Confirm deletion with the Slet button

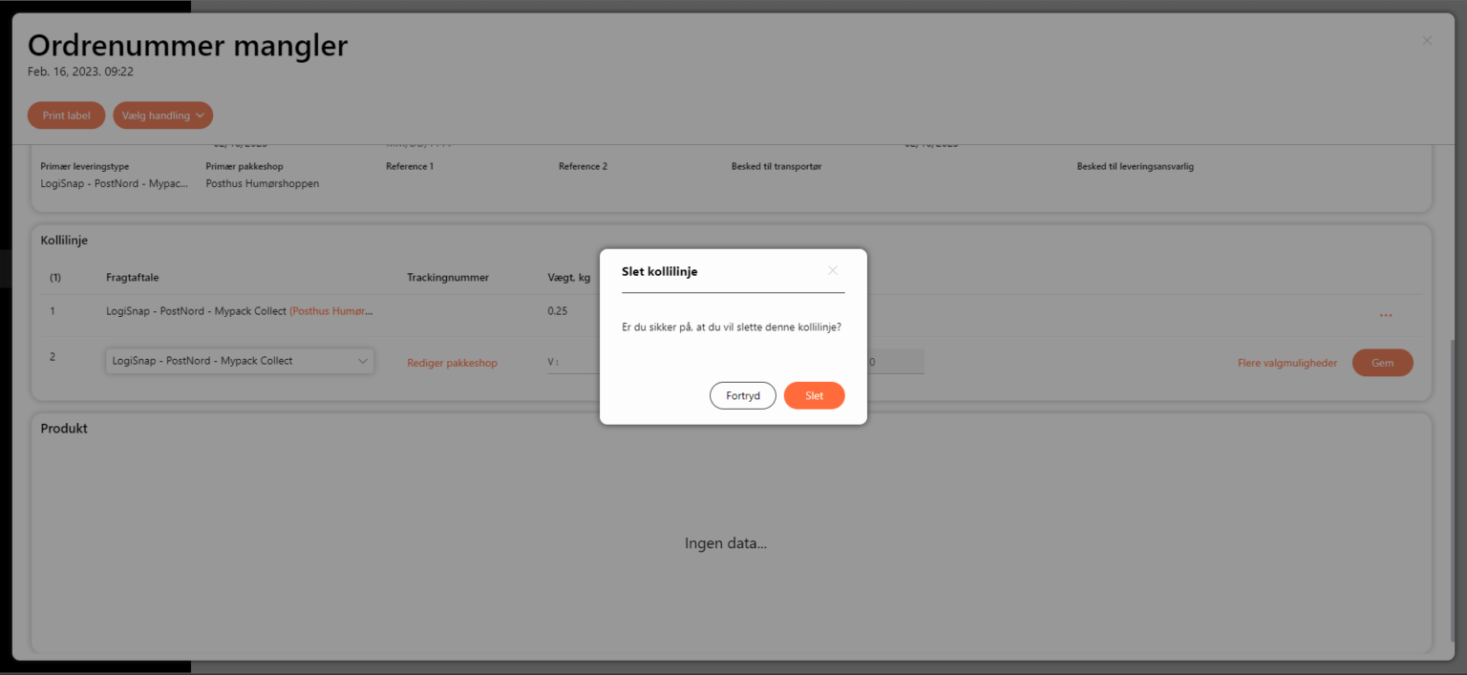[814, 394]
